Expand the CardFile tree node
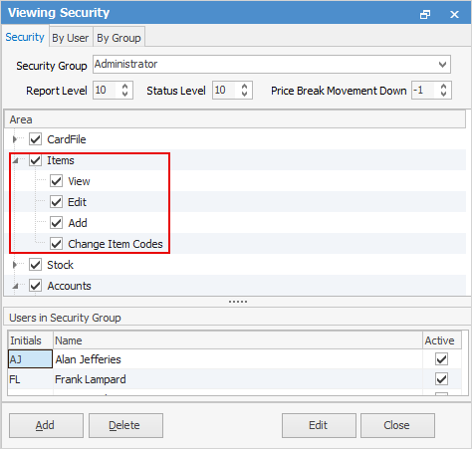472x449 pixels. coord(15,139)
